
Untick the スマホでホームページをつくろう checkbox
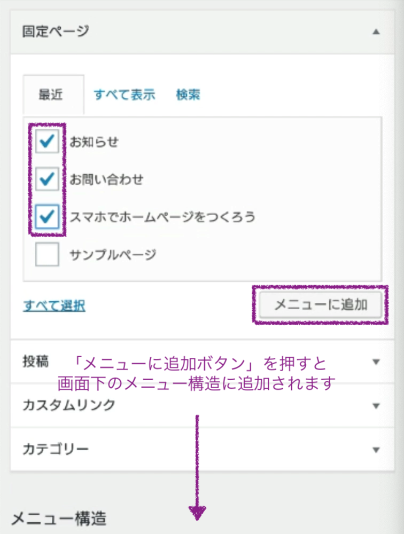point(47,217)
